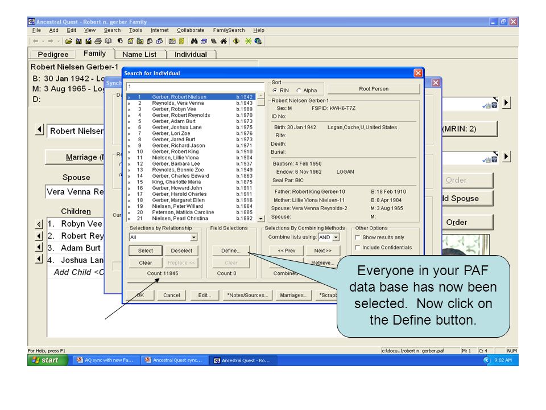Click the Windows start button
This screenshot has height=410, width=546.
pos(47,360)
